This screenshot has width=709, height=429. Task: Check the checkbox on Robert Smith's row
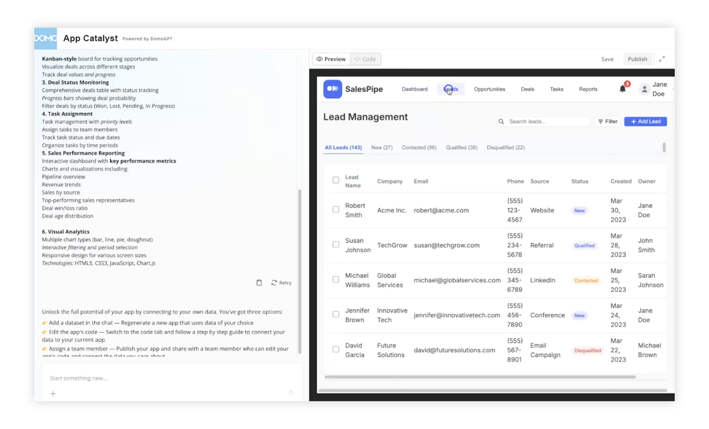pyautogui.click(x=336, y=210)
